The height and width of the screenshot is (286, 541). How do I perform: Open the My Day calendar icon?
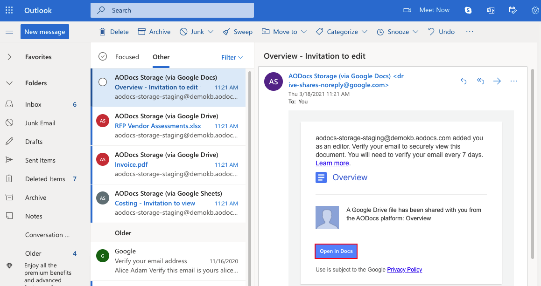[x=513, y=10]
